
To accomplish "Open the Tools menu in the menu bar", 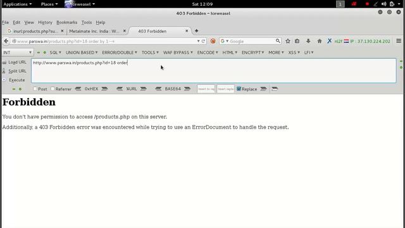I will click(87, 23).
